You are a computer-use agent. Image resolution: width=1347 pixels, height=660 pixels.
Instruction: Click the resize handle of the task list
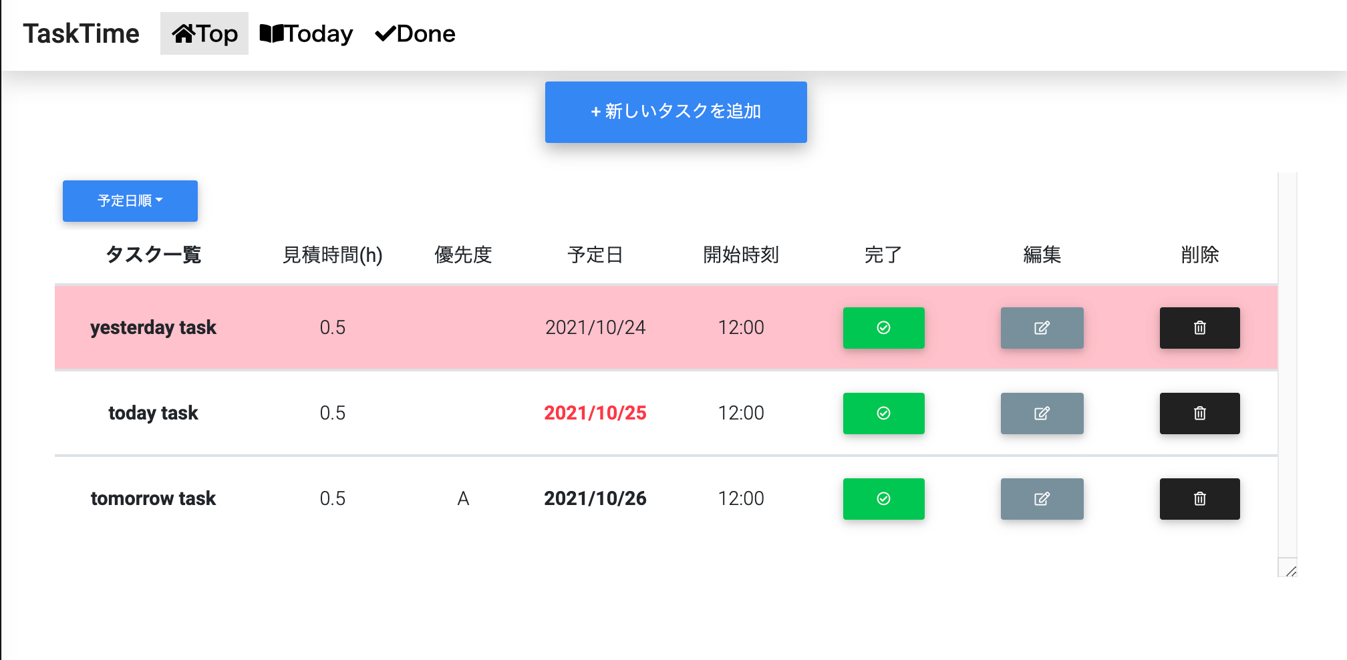(1288, 568)
